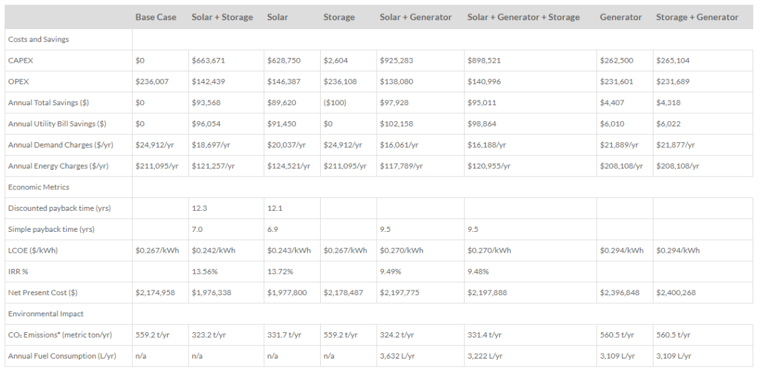Screen dimensions: 760x372
Task: Click the CAPEX value $663,671
Action: (208, 61)
